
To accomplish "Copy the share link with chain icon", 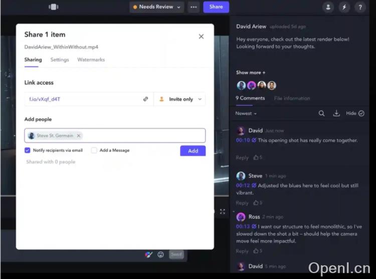I will [x=145, y=99].
